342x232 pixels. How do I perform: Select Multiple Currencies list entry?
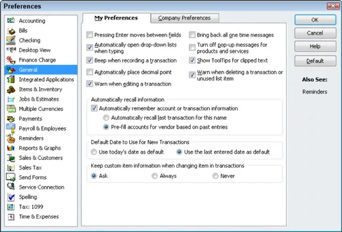(41, 109)
